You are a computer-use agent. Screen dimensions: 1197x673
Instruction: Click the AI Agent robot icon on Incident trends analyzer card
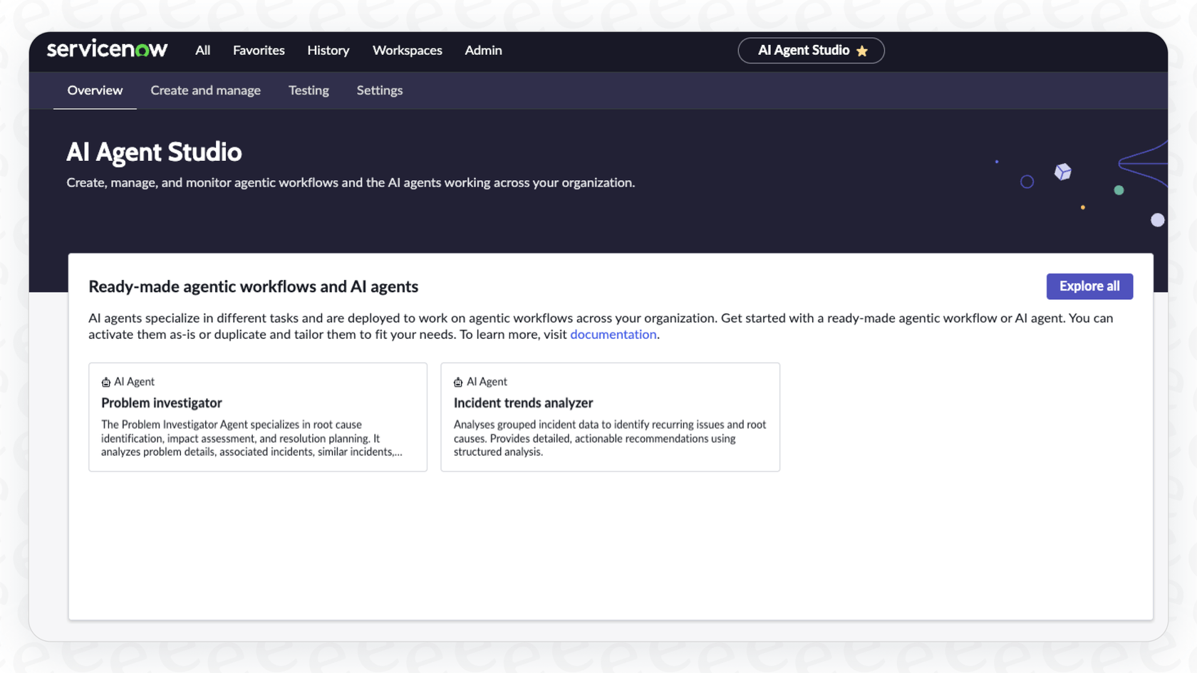pyautogui.click(x=458, y=381)
